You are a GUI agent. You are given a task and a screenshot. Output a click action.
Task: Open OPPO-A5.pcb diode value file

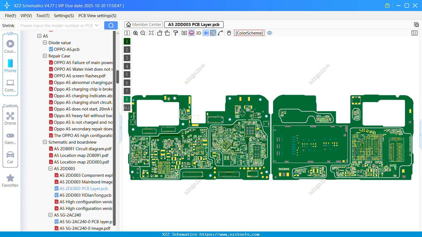click(x=67, y=49)
